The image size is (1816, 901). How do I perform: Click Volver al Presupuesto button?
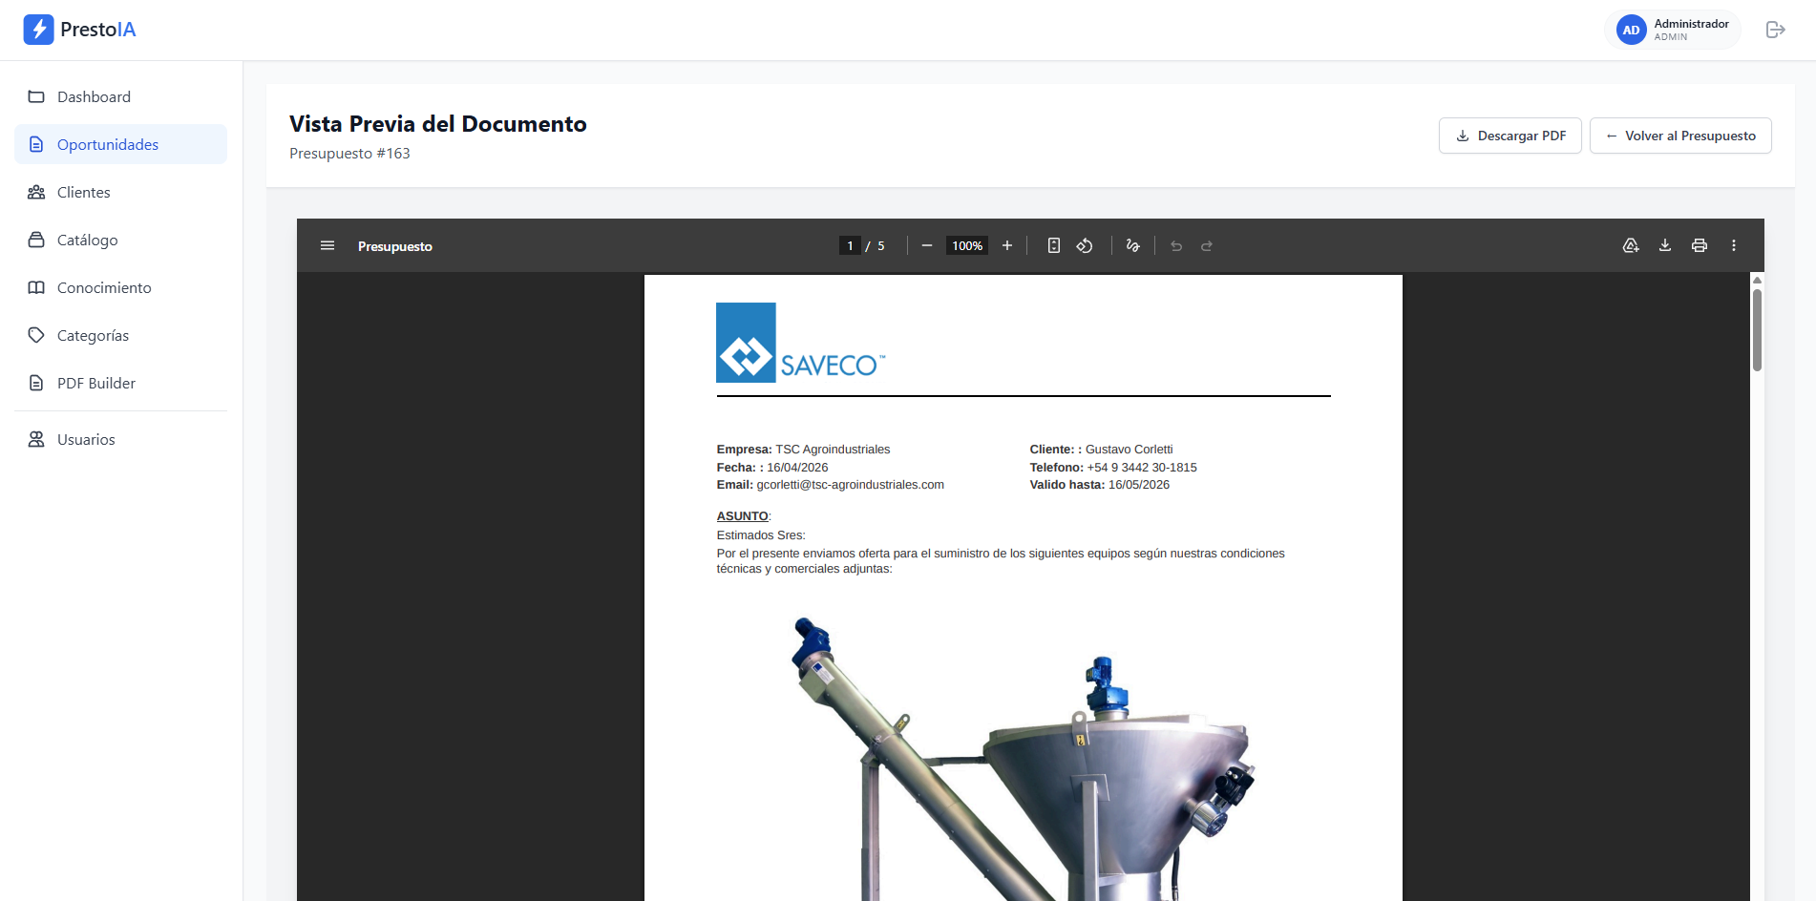tap(1680, 136)
